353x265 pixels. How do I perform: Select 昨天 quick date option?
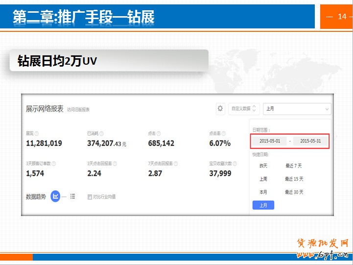[263, 166]
